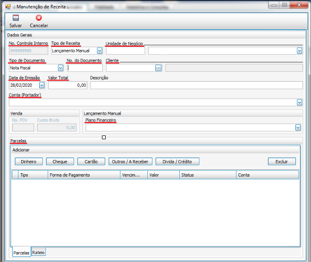The image size is (311, 262).
Task: Click the Dívida / Crédito button
Action: [x=177, y=161]
